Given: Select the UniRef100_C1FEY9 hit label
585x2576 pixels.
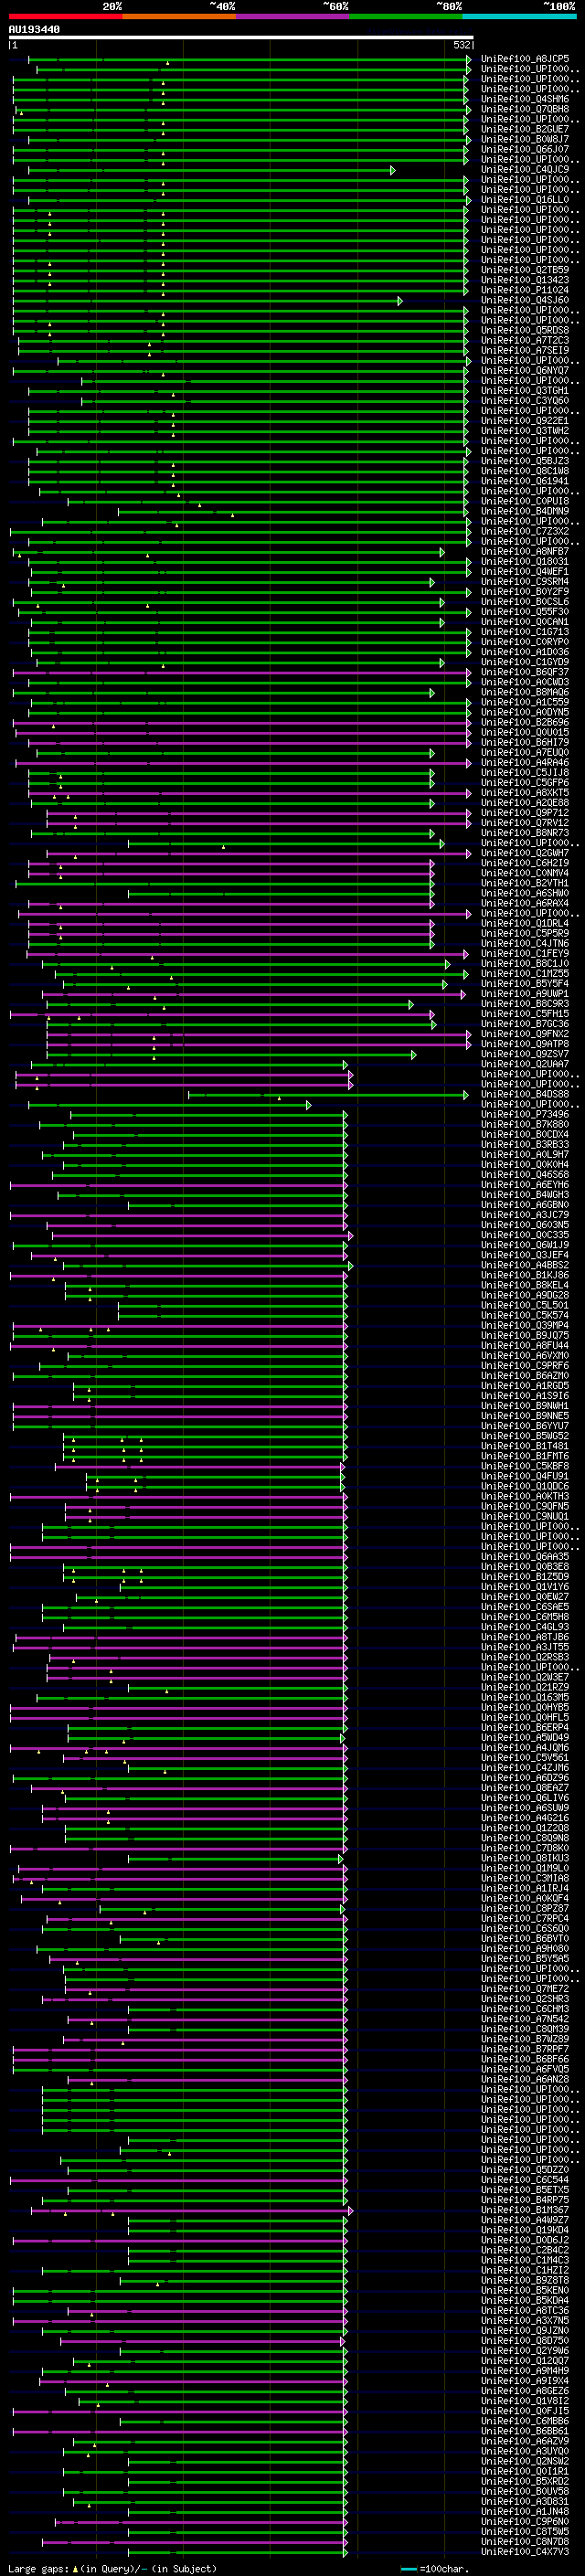Looking at the screenshot, I should tap(525, 953).
